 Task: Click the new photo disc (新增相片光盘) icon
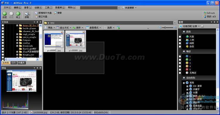click(x=36, y=13)
